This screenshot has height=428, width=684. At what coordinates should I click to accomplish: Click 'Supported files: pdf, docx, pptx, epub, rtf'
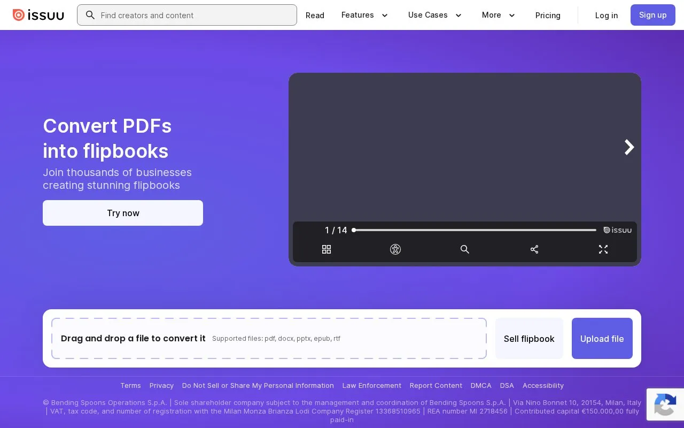(276, 339)
